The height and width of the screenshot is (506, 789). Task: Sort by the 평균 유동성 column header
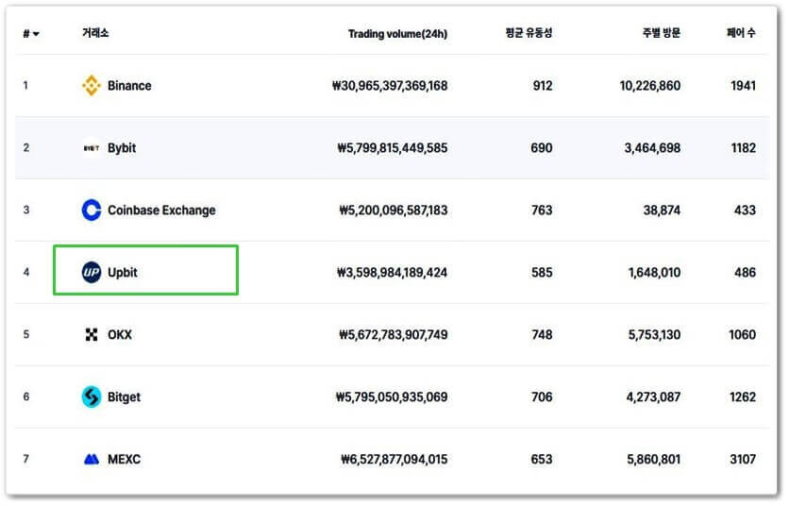(529, 33)
